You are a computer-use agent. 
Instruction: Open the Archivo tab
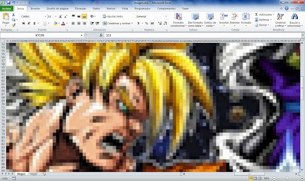(7, 9)
